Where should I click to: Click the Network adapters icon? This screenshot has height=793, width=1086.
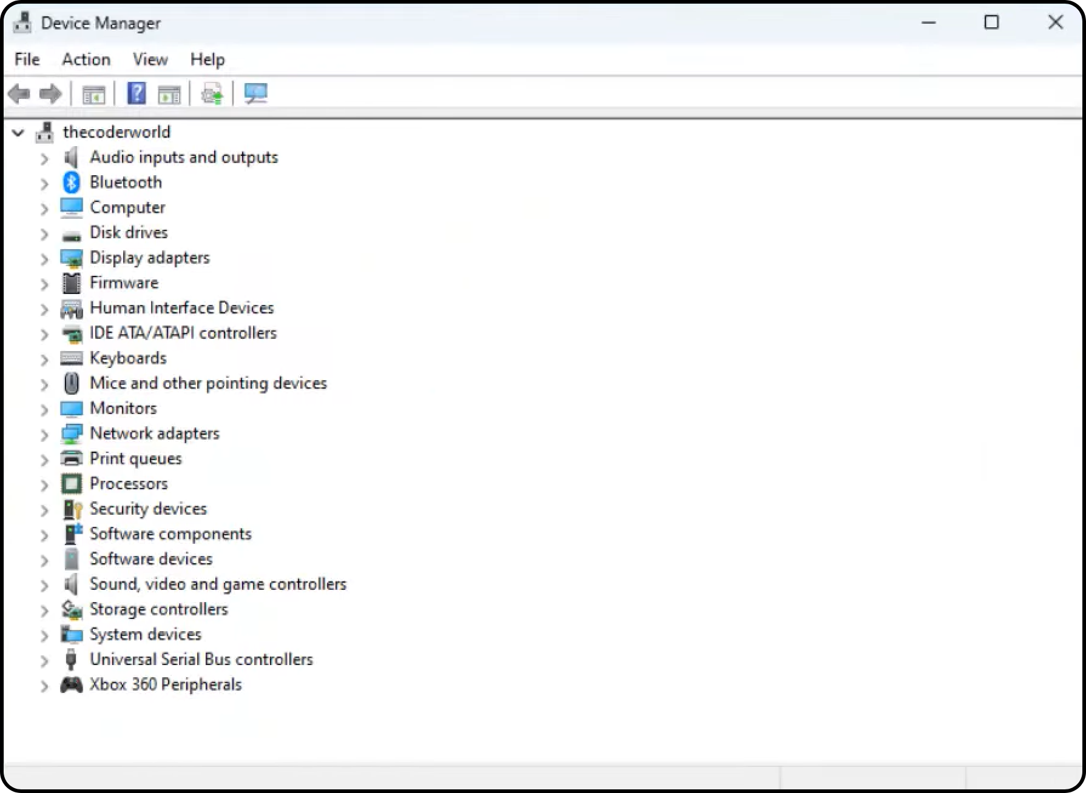coord(72,433)
